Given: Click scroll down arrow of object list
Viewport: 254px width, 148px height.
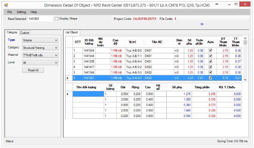Looking at the screenshot, I should point(245,80).
